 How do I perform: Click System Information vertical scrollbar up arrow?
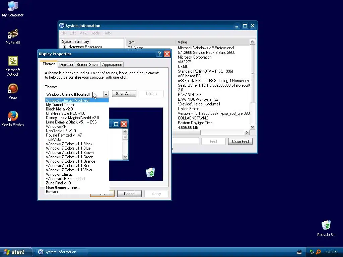(253, 42)
